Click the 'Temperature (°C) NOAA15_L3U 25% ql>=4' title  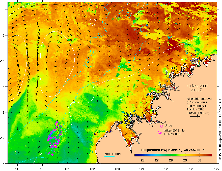click(x=173, y=150)
